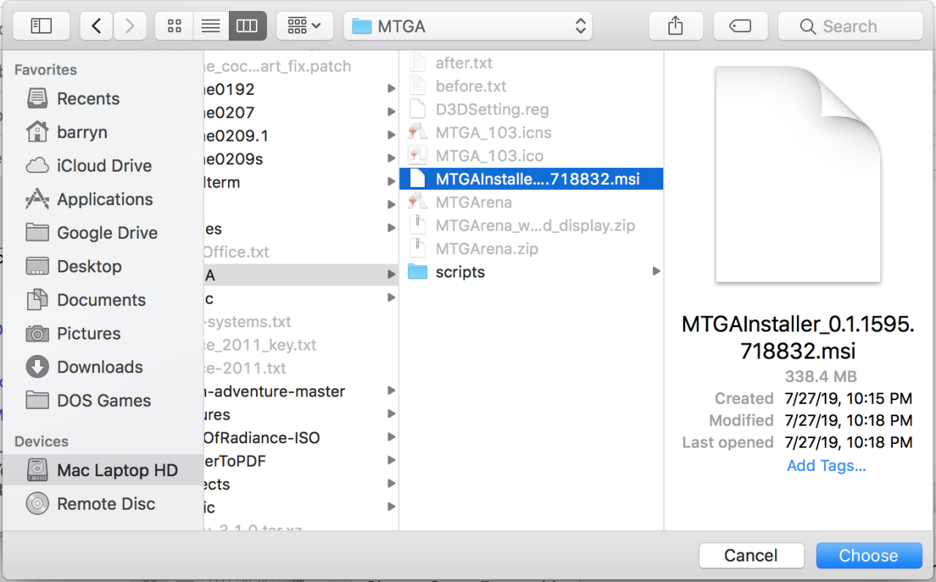
Task: Open the scripts folder
Action: point(532,272)
